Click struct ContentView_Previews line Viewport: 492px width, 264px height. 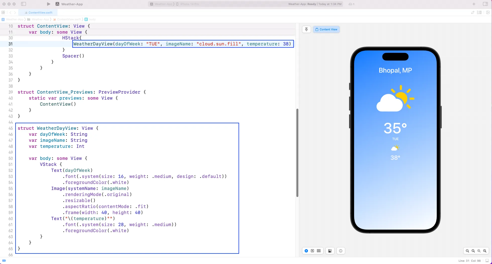click(x=82, y=92)
